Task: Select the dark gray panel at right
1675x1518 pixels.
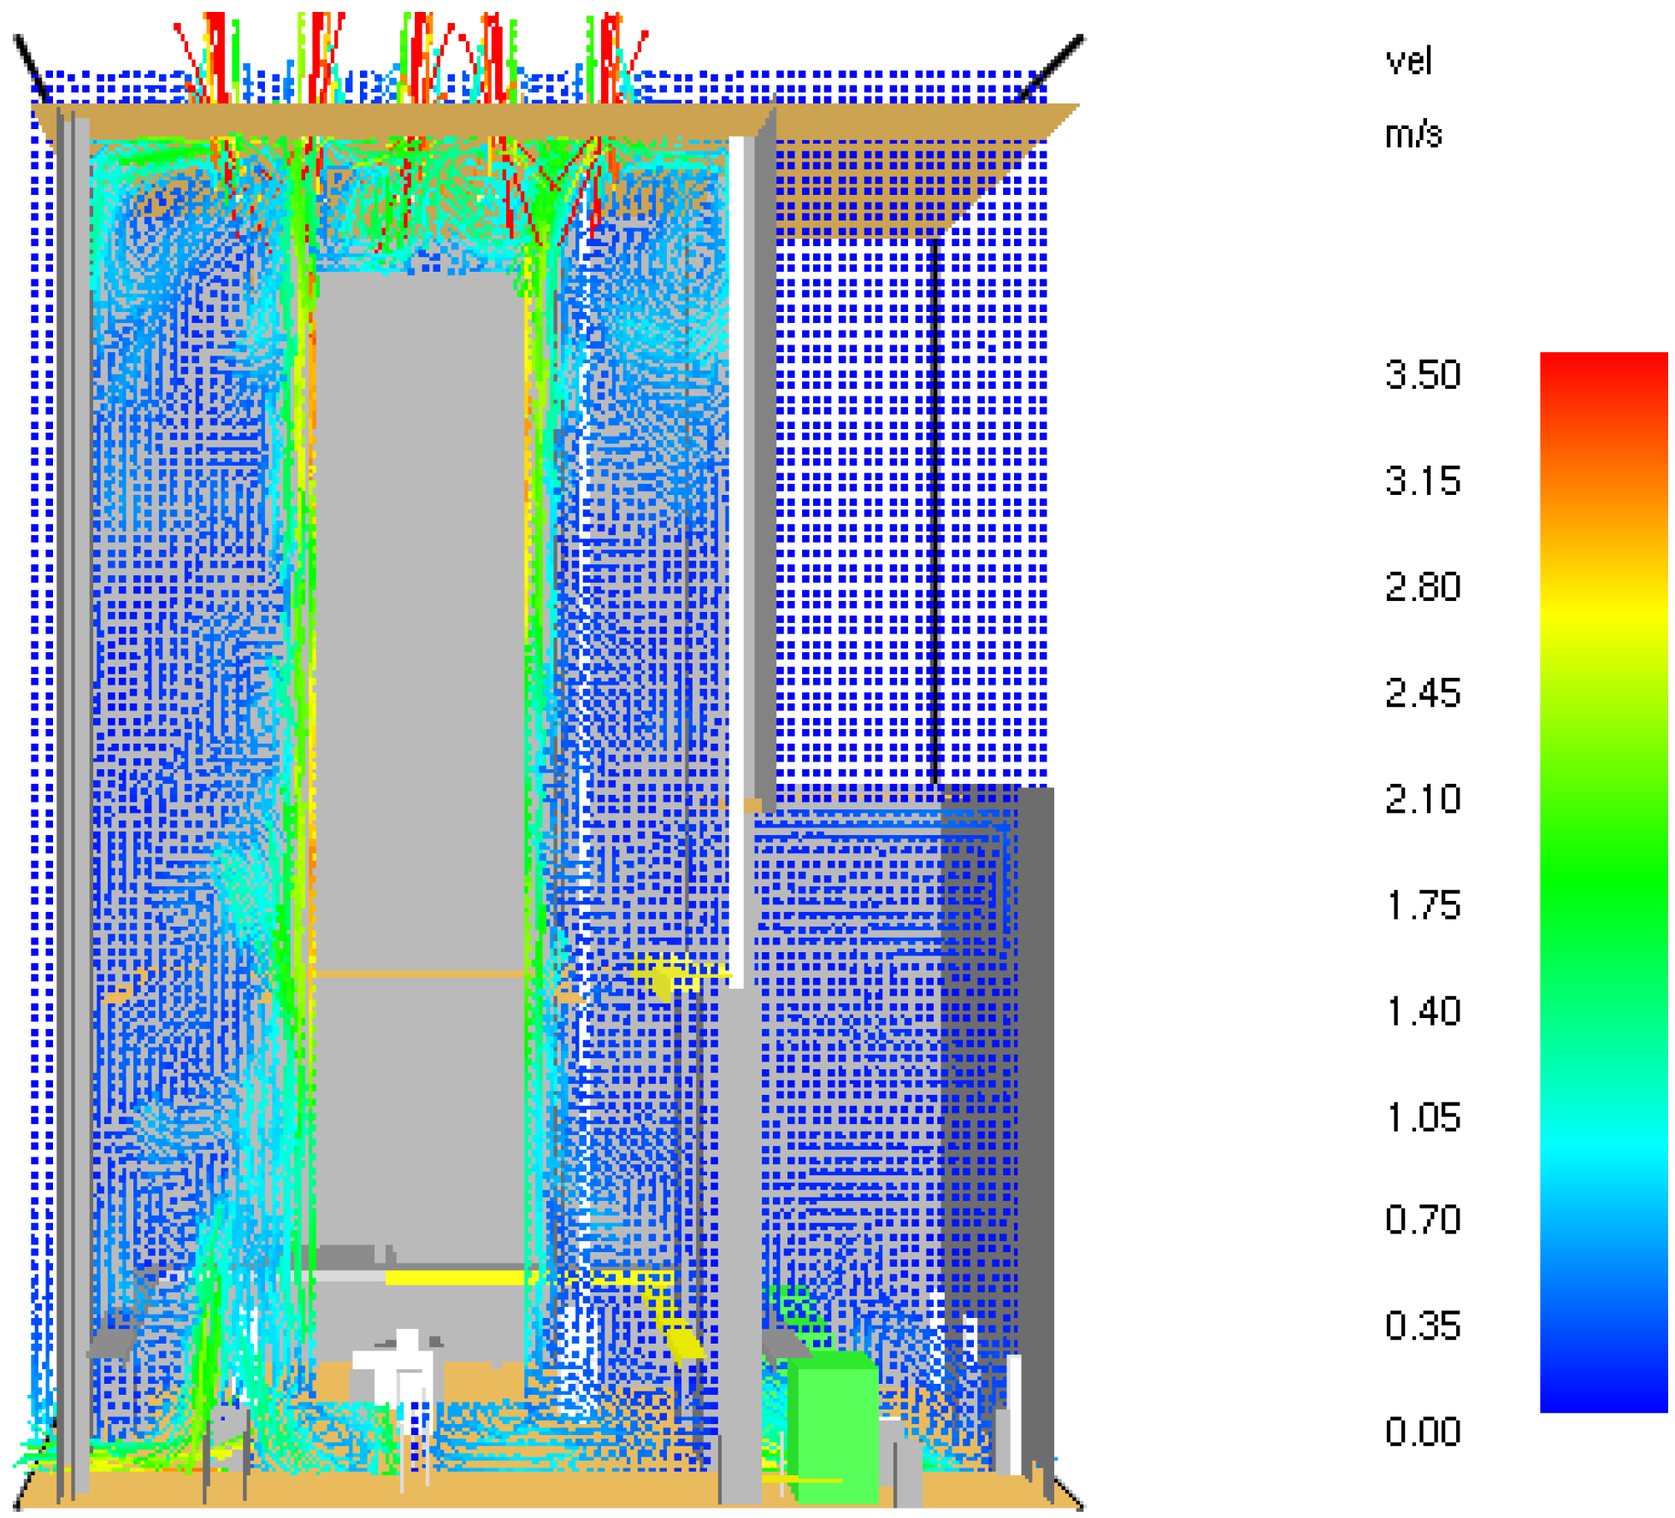Action: tap(1035, 1111)
